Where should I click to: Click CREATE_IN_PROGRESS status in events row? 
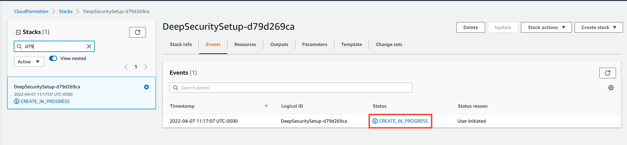(x=403, y=121)
